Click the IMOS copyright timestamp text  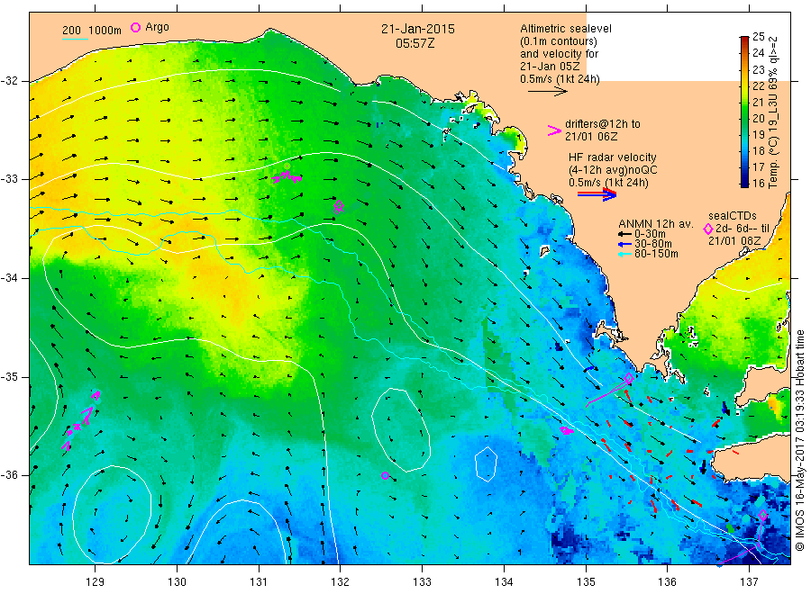coord(800,441)
